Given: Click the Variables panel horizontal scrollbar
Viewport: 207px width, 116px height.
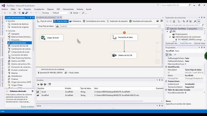Looking at the screenshot, I should tap(91, 101).
